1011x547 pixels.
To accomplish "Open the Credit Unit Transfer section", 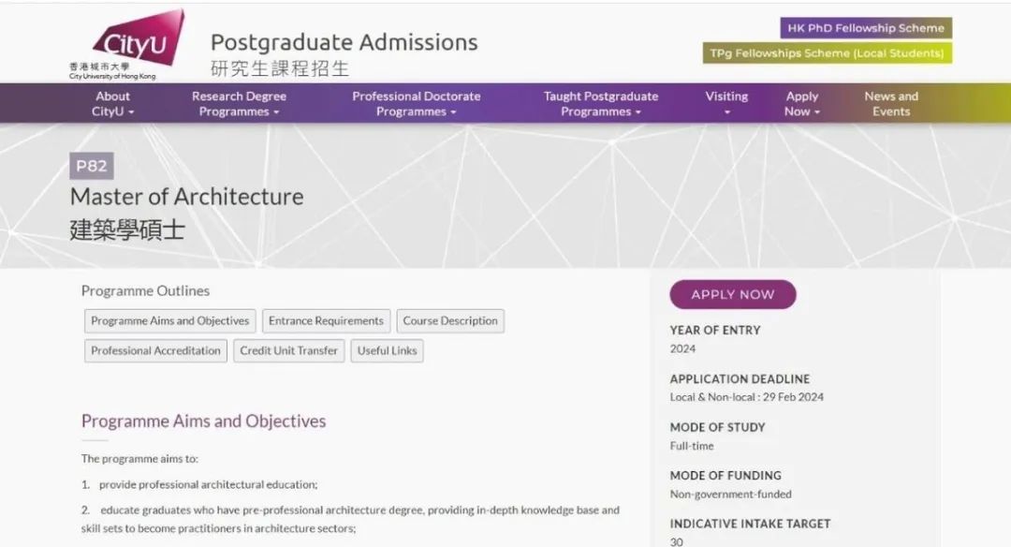I will [x=288, y=351].
